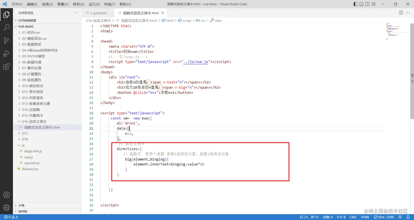The width and height of the screenshot is (414, 220).
Task: Expand the 010-绑定样式 folder
Action: click(47, 86)
